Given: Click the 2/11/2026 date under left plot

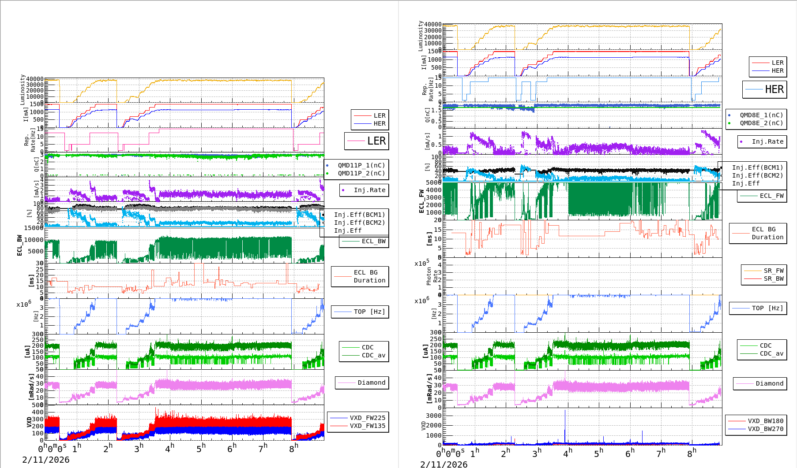Looking at the screenshot, I should pyautogui.click(x=46, y=460).
